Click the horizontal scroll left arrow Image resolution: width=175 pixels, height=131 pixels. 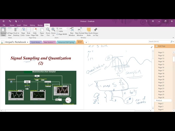point(1,111)
